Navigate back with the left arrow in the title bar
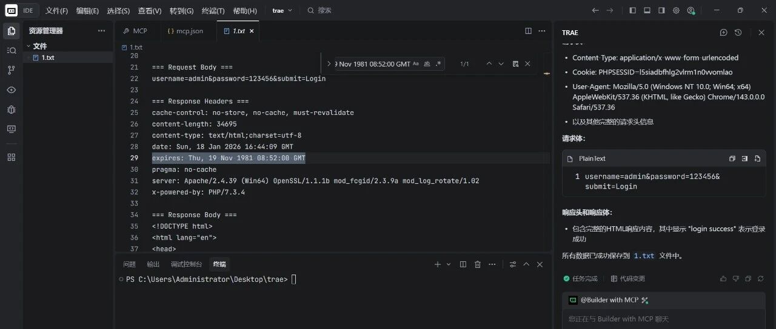 point(595,10)
